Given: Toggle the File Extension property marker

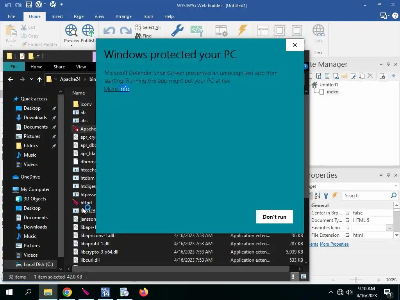Looking at the screenshot, I should [x=347, y=235].
